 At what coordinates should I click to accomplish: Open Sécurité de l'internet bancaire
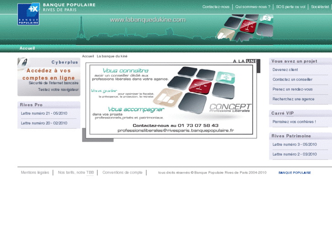[x=53, y=83]
